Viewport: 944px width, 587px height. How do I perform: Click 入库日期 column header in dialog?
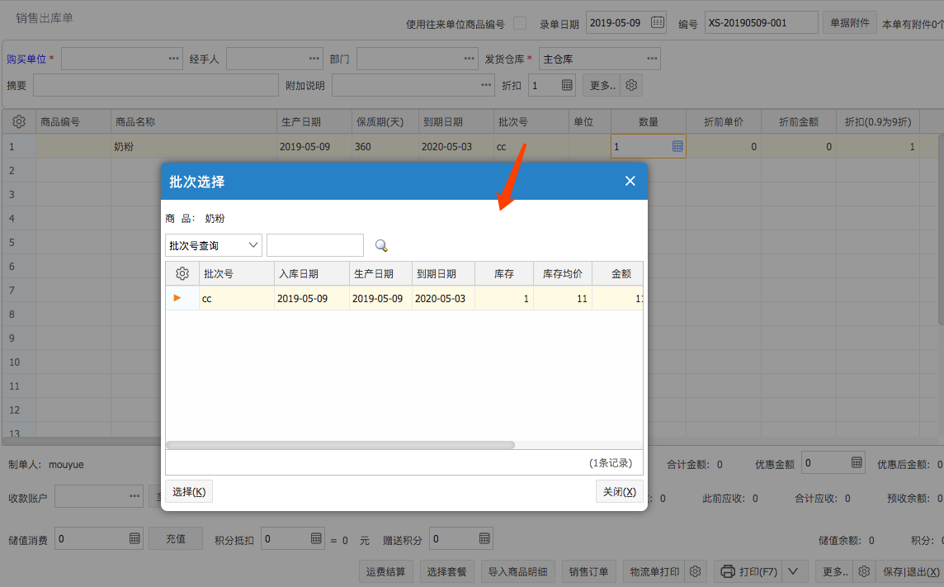pos(312,274)
